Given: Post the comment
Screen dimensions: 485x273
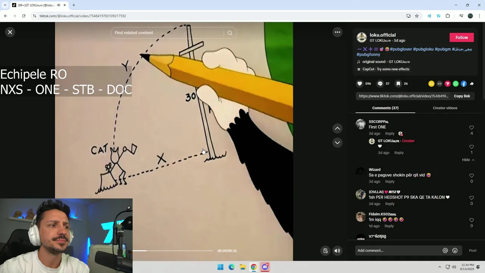Looking at the screenshot, I should 472,251.
